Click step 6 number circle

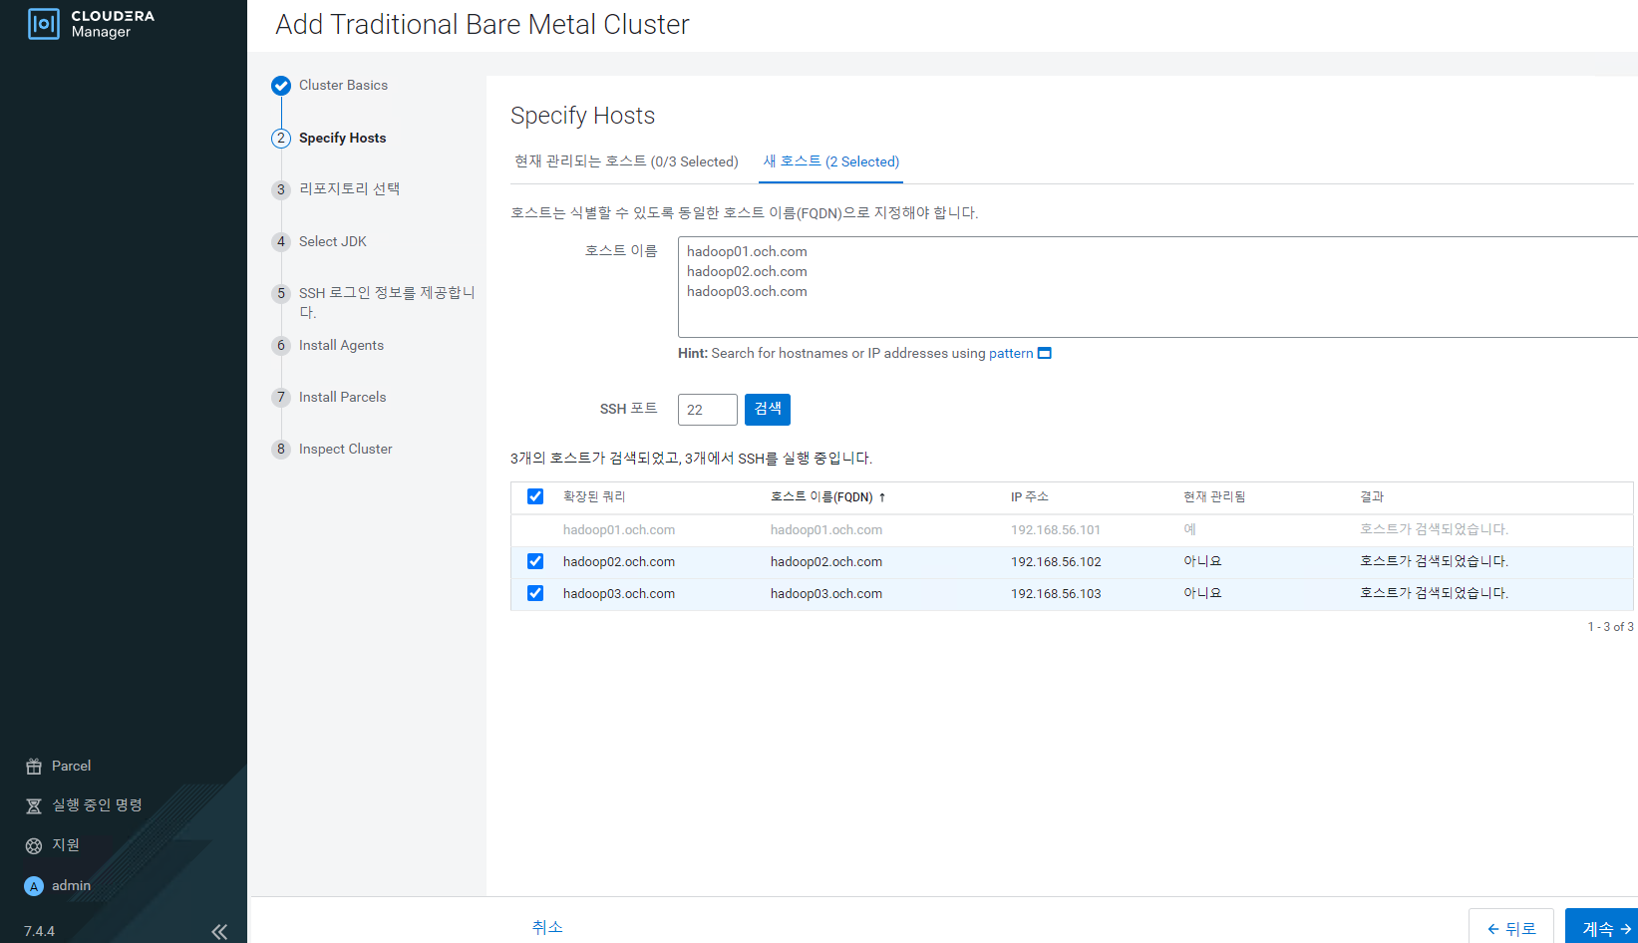(x=281, y=346)
